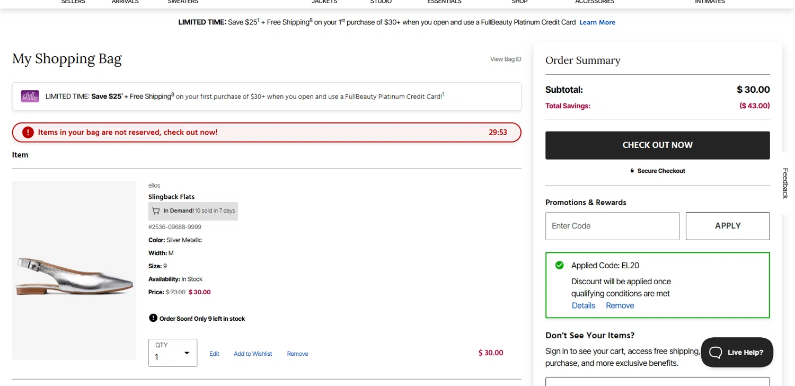Viewport: 795px width, 386px height.
Task: Click into the Enter Code field
Action: click(x=612, y=226)
